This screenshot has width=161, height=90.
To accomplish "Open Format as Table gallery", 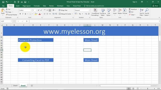I will tap(103, 12).
